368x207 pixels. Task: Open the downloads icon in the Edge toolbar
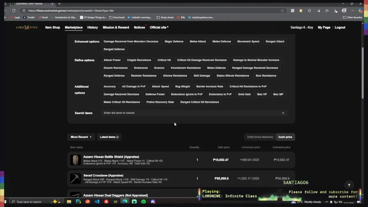pos(336,11)
